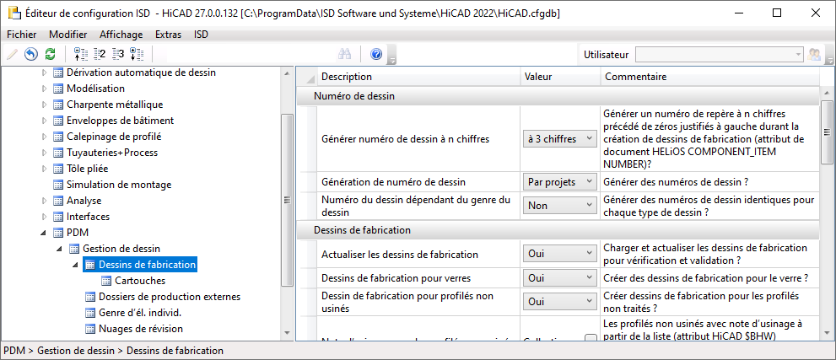Select Nuages de révision in tree
Viewport: 836px width, 360px height.
click(140, 329)
